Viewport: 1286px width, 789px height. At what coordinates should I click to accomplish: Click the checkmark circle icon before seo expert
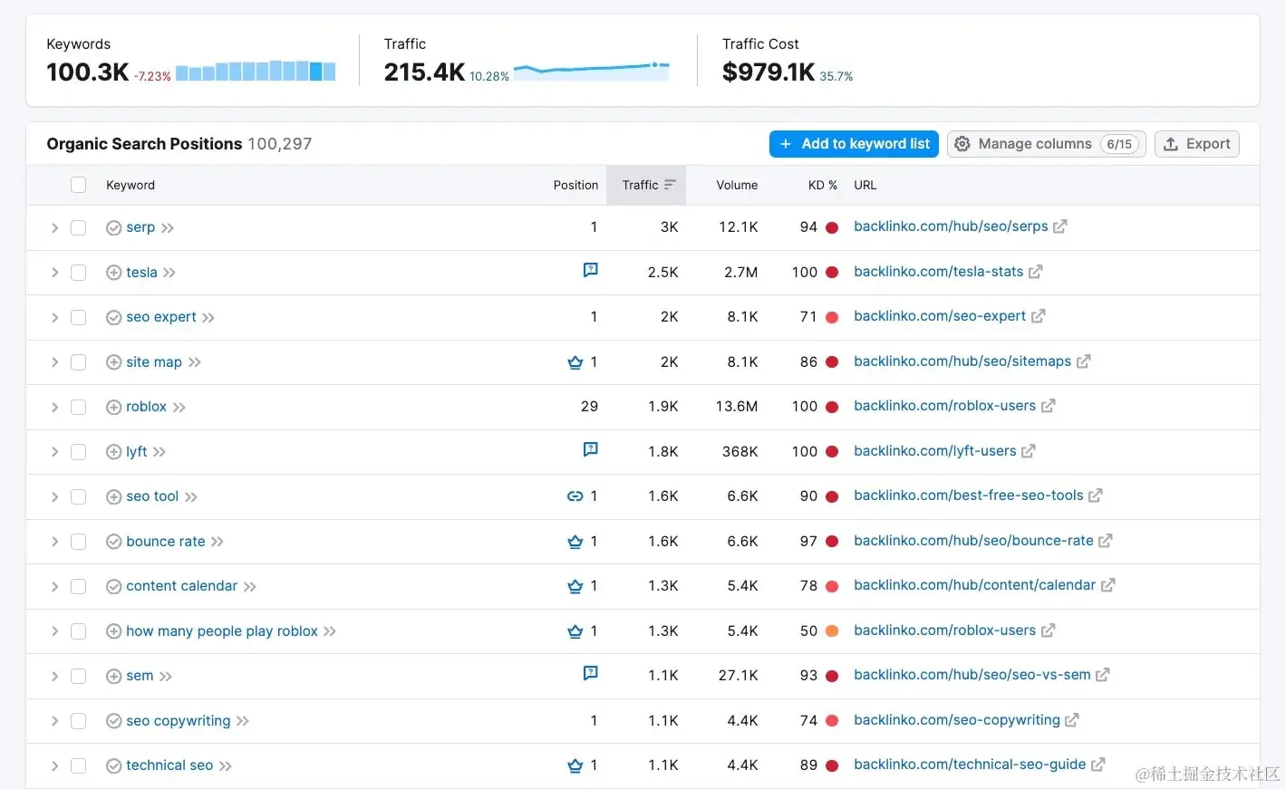click(113, 318)
